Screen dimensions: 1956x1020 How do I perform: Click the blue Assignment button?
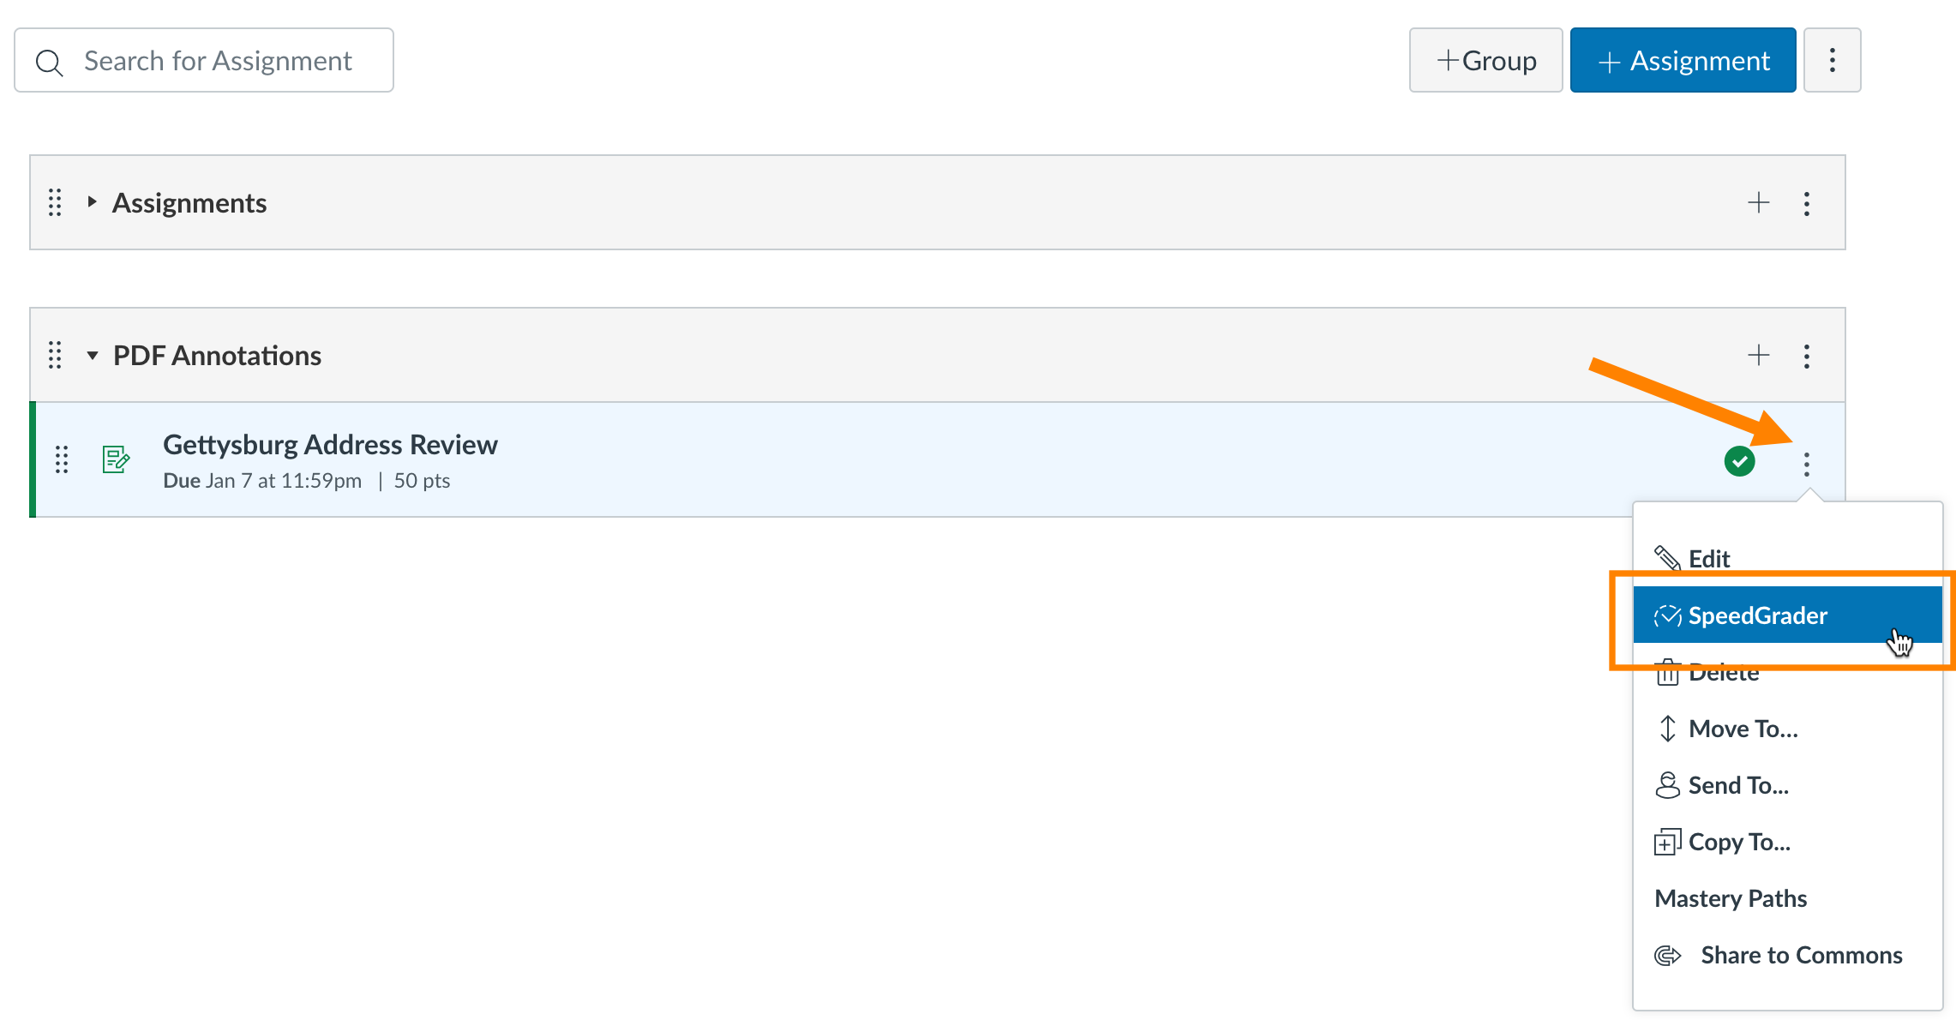(x=1683, y=60)
